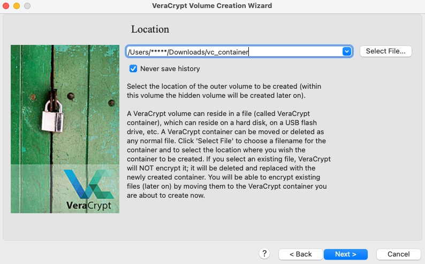Expand the volume location history dropdown
The height and width of the screenshot is (264, 425).
(x=347, y=51)
